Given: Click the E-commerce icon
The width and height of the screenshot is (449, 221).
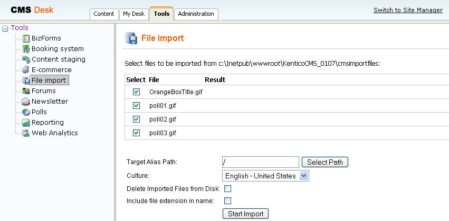Looking at the screenshot, I should point(26,70).
